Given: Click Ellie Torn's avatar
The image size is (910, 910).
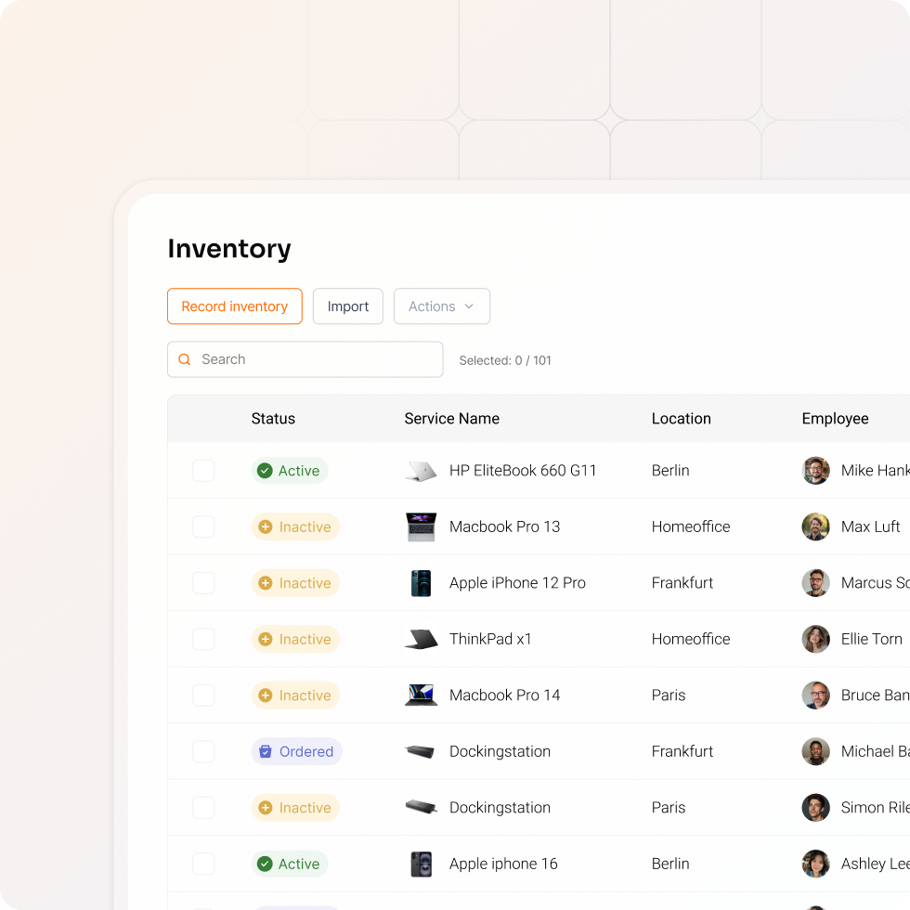Looking at the screenshot, I should (815, 639).
